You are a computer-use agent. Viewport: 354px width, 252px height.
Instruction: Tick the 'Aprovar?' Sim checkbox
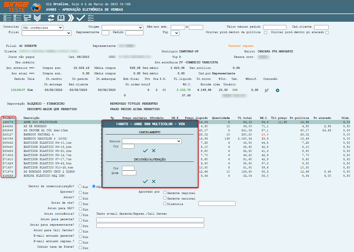[80, 193]
